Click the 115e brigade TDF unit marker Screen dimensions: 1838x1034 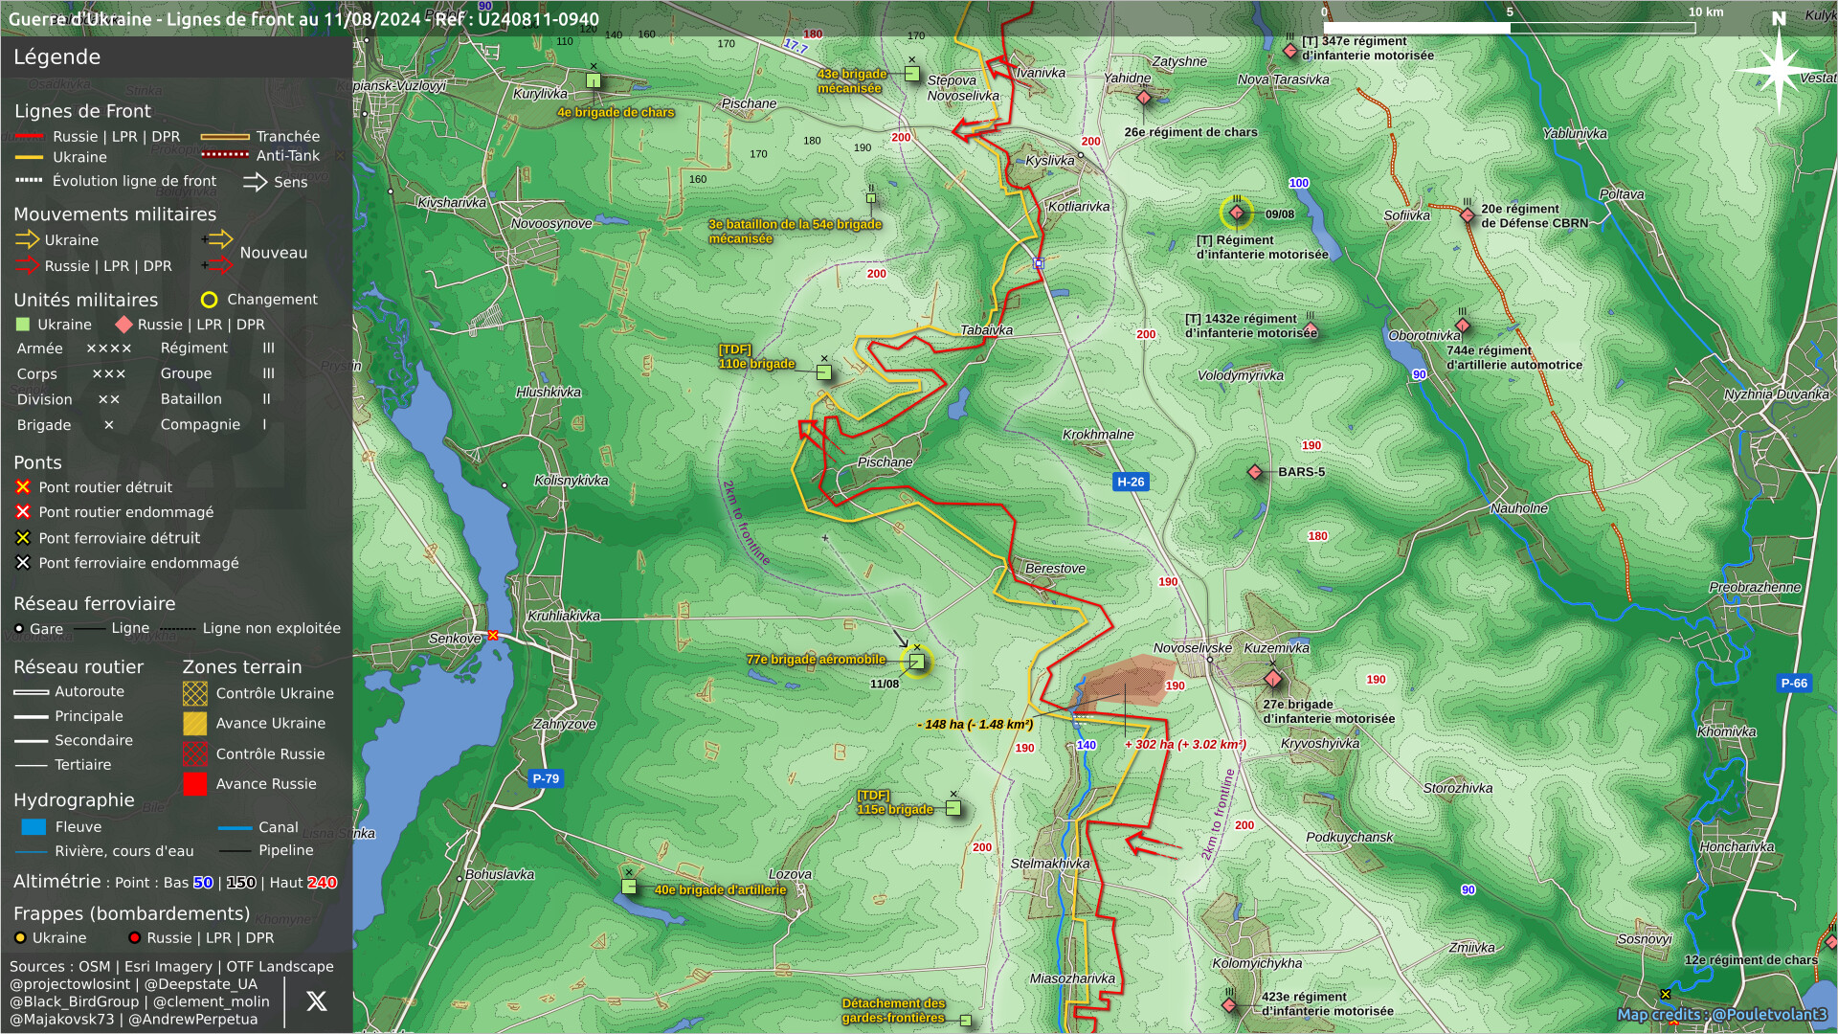point(953,808)
